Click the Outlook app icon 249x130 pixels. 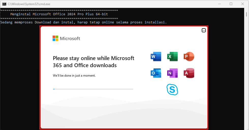tap(156, 73)
